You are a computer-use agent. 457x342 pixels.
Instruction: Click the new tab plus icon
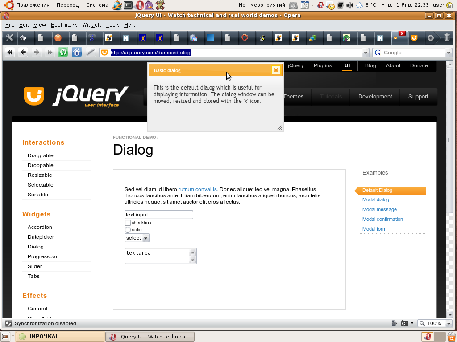tap(431, 38)
